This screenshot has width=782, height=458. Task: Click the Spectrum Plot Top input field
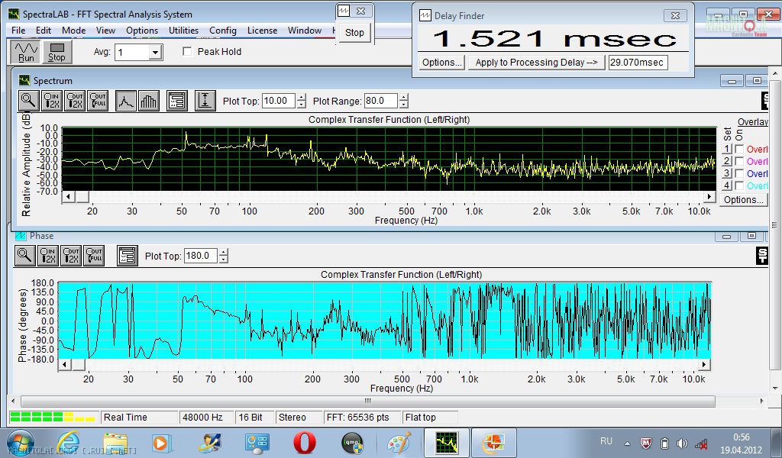pyautogui.click(x=279, y=101)
